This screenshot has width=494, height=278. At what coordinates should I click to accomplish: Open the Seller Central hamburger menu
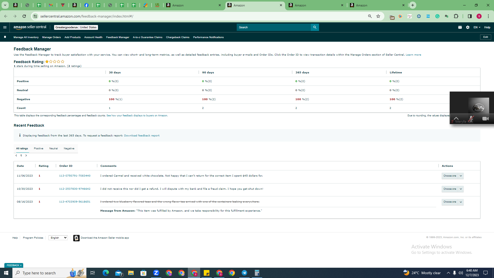[5, 27]
